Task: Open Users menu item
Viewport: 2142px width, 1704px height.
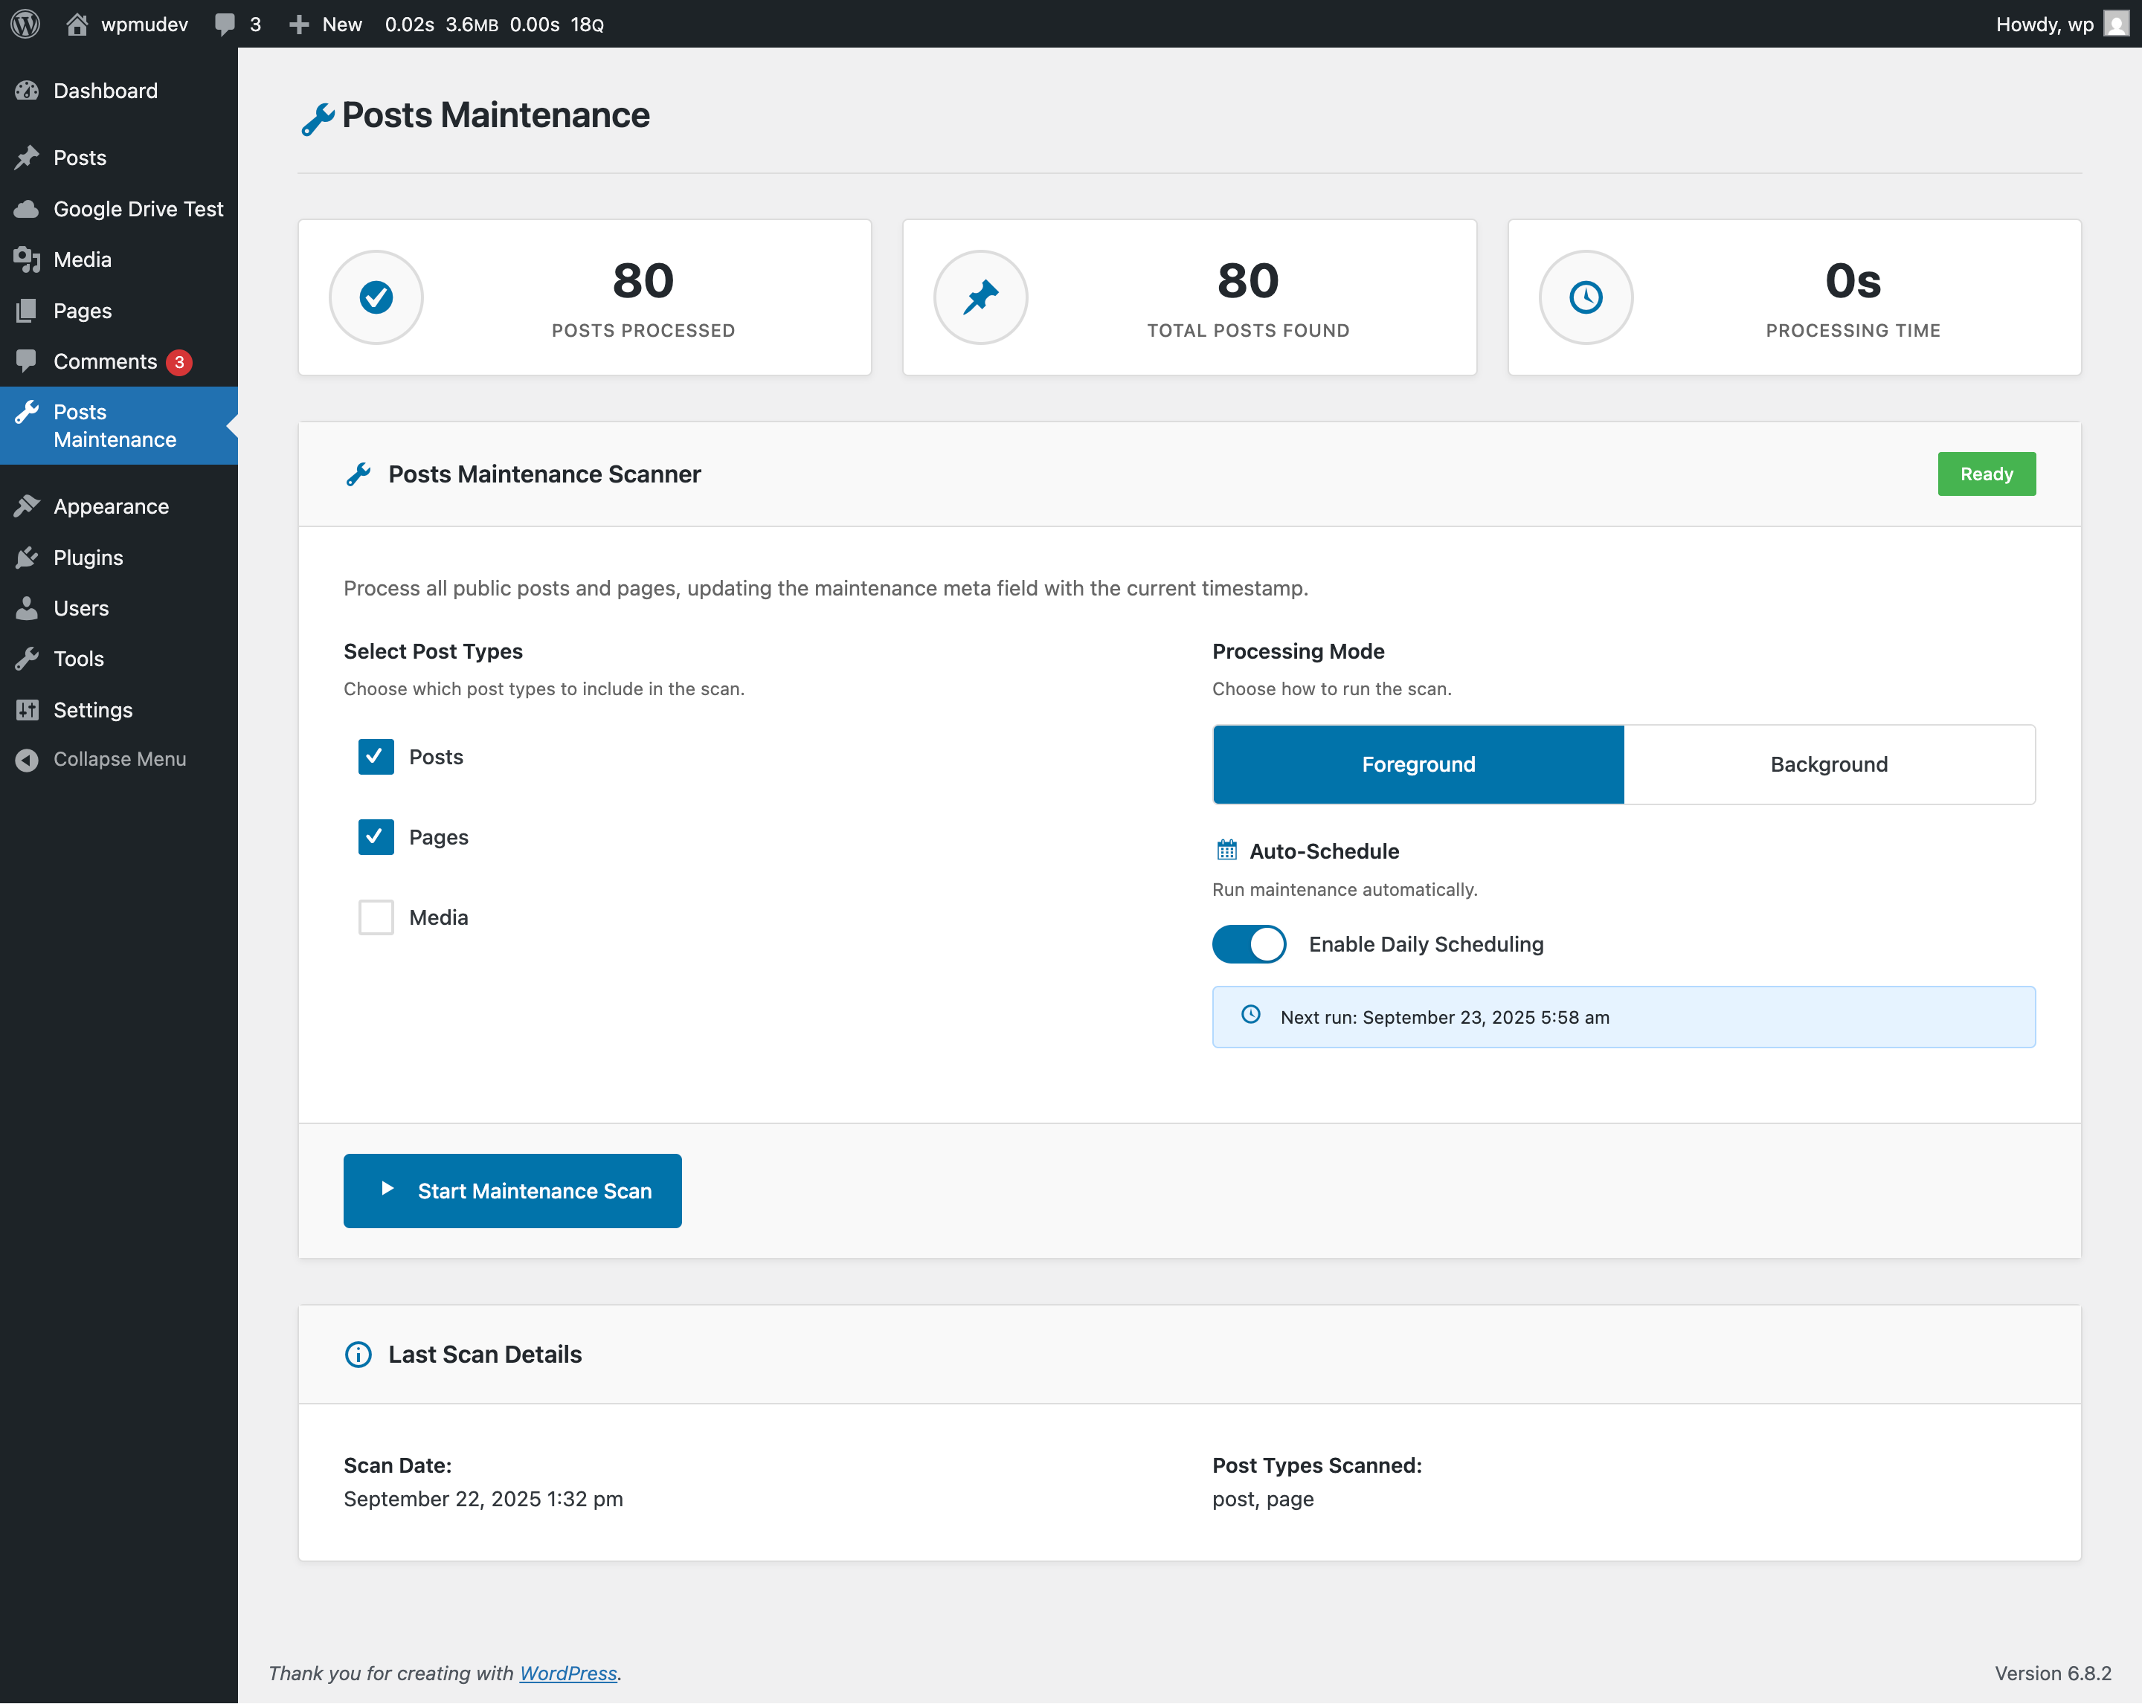Action: click(x=119, y=607)
